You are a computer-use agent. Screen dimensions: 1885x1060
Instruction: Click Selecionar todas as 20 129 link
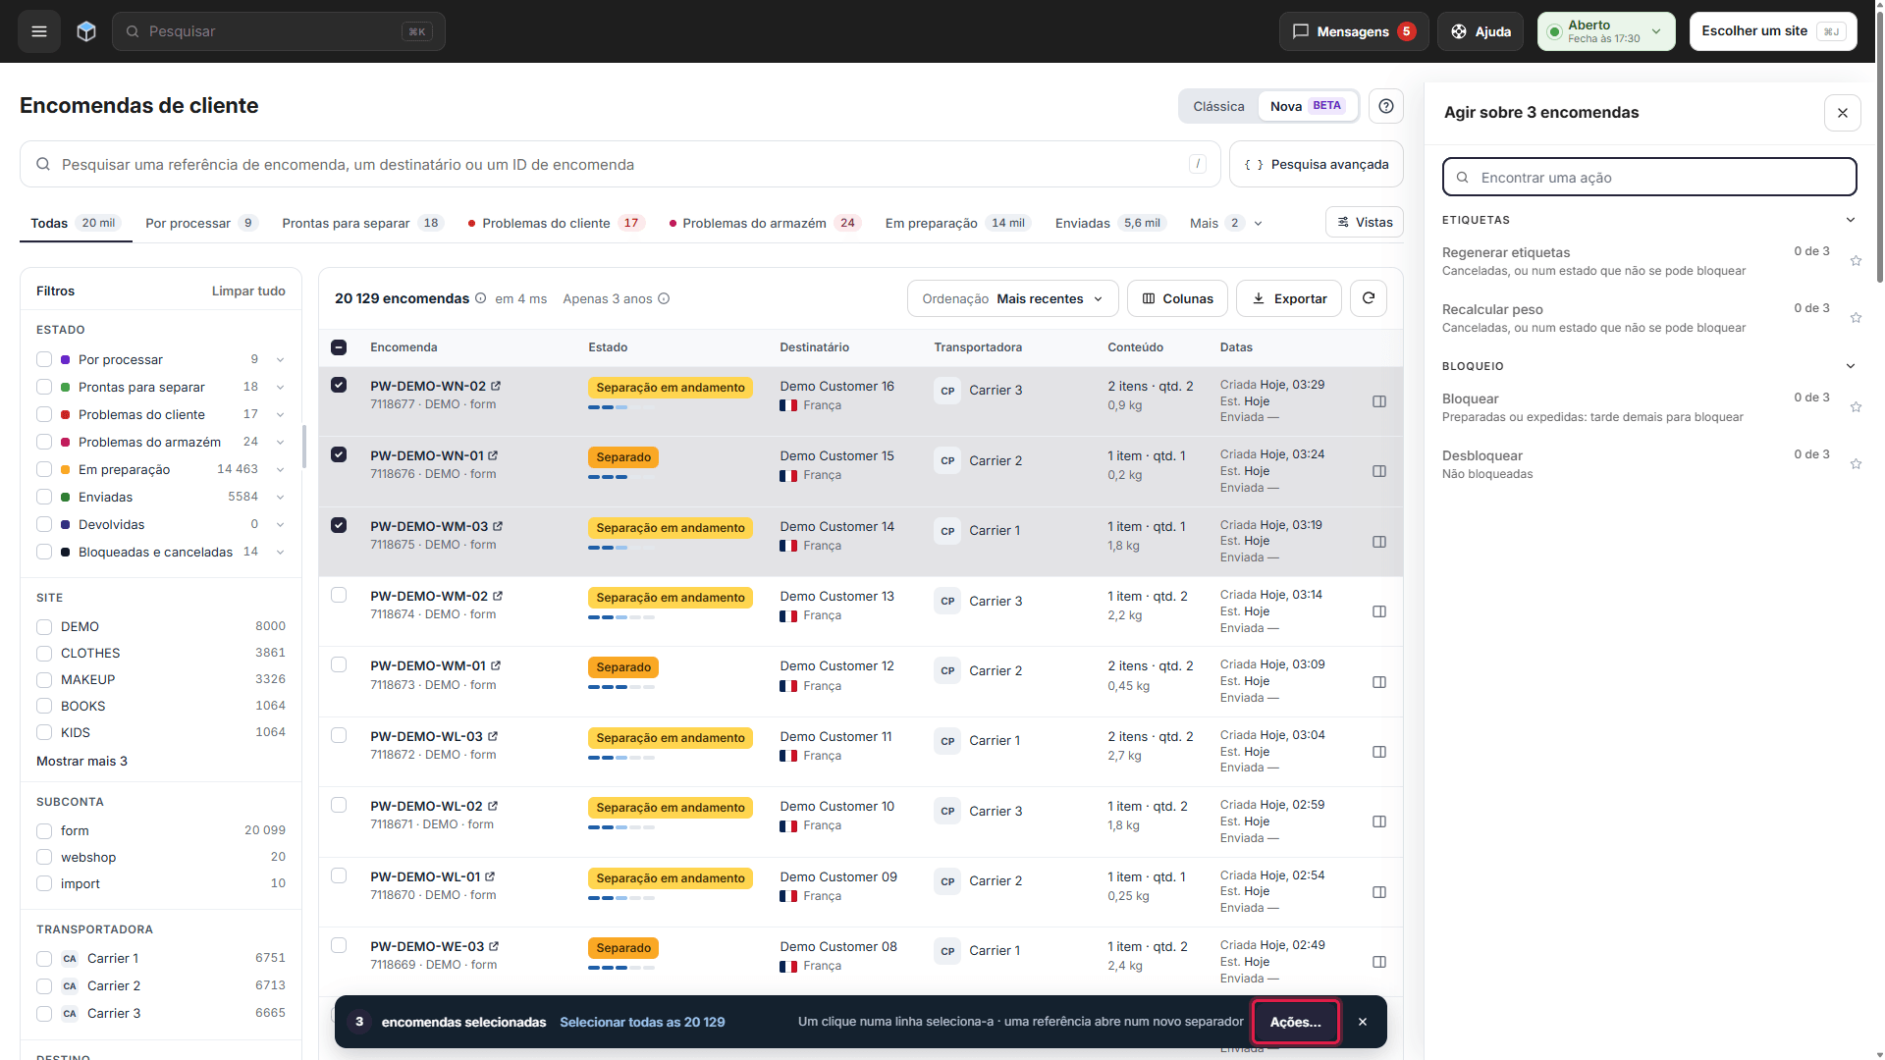coord(642,1022)
